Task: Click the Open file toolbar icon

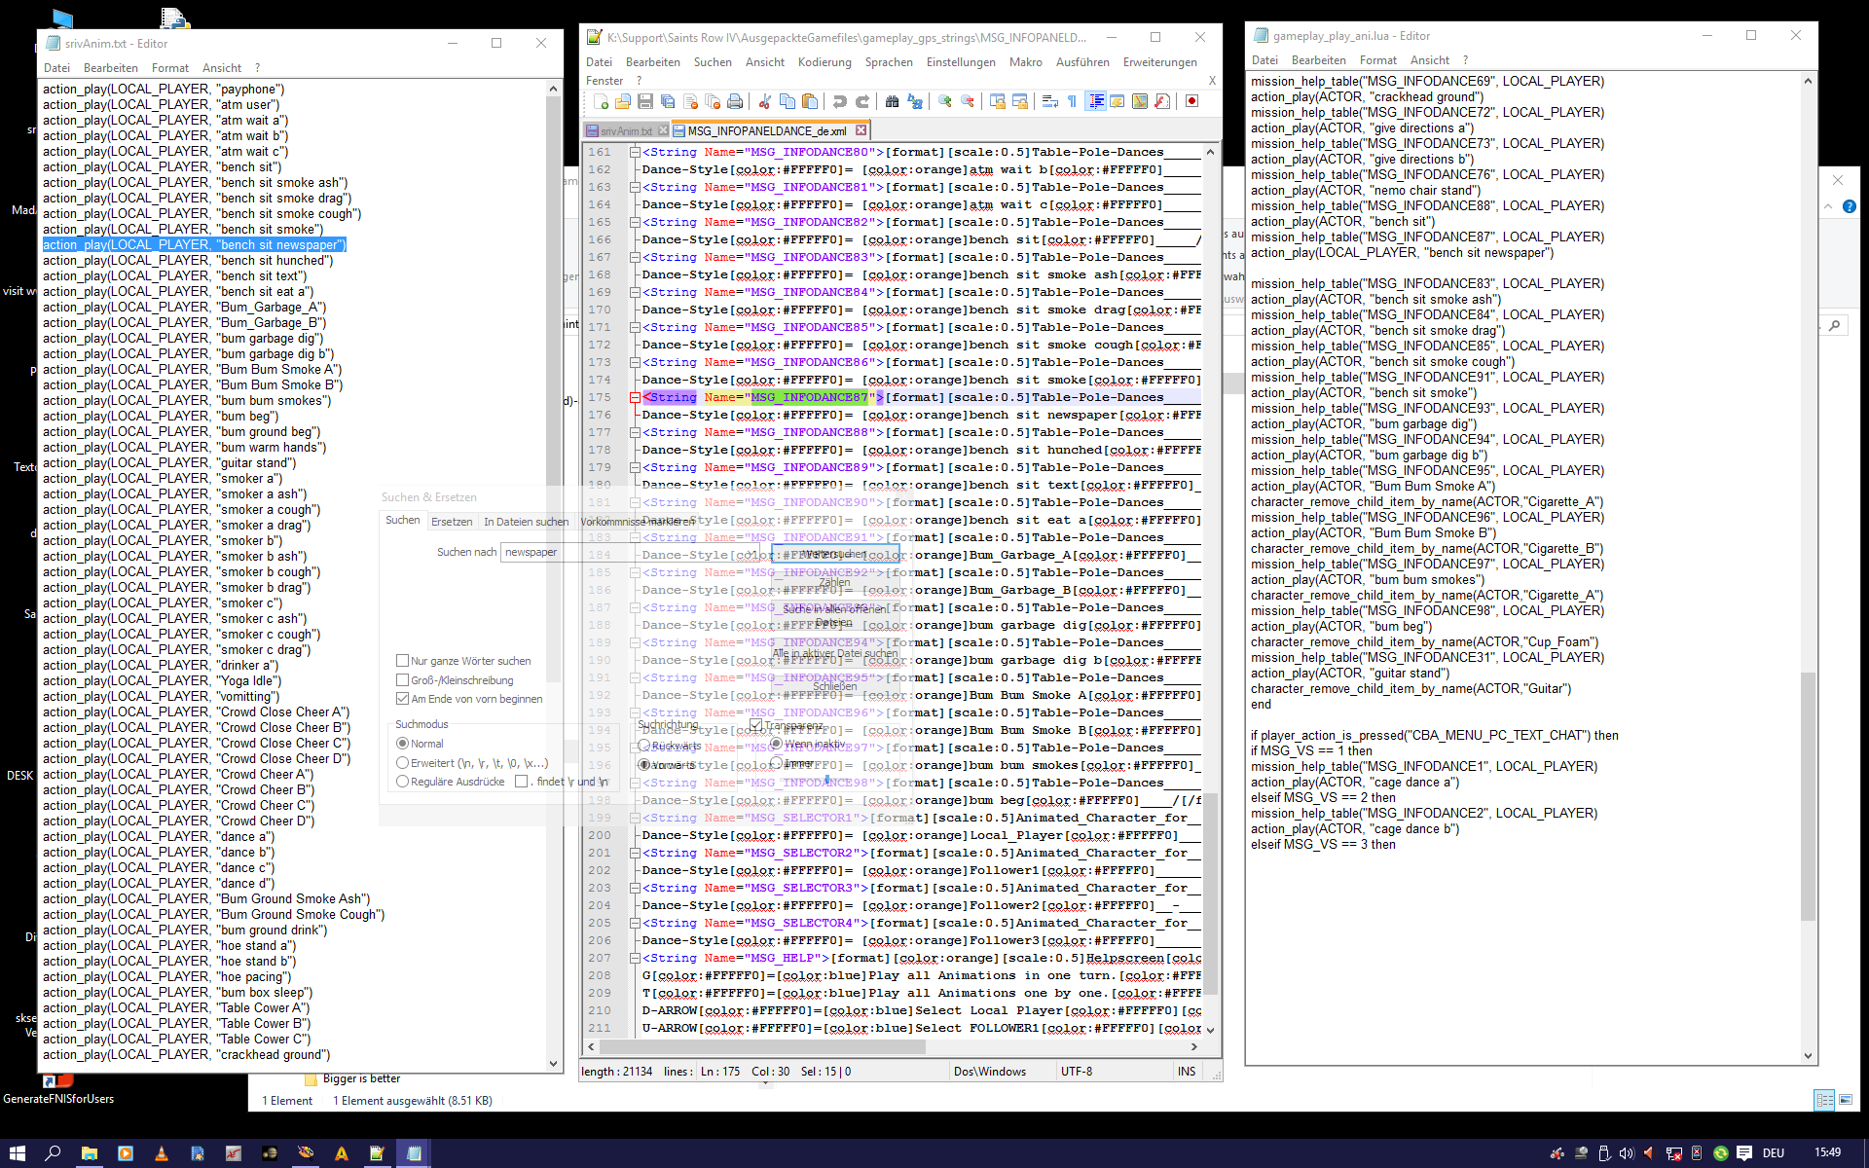Action: pos(623,101)
